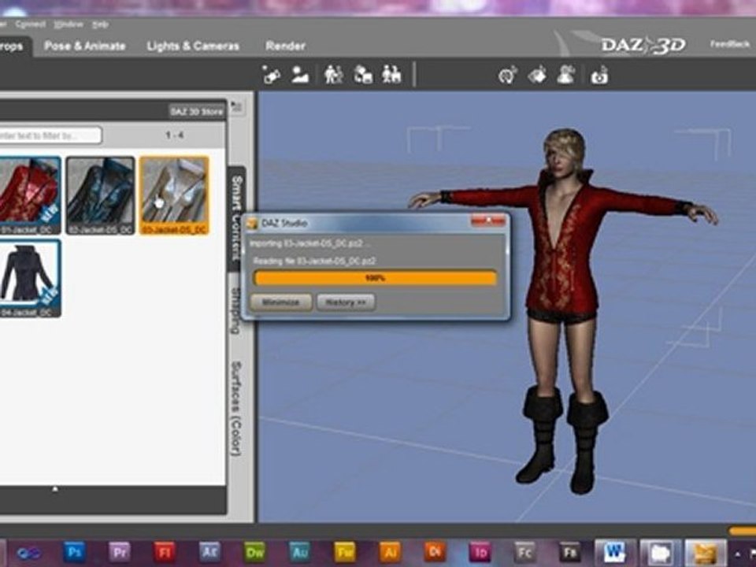Switch to the Smart Content side tab
Image resolution: width=756 pixels, height=567 pixels.
tap(236, 218)
